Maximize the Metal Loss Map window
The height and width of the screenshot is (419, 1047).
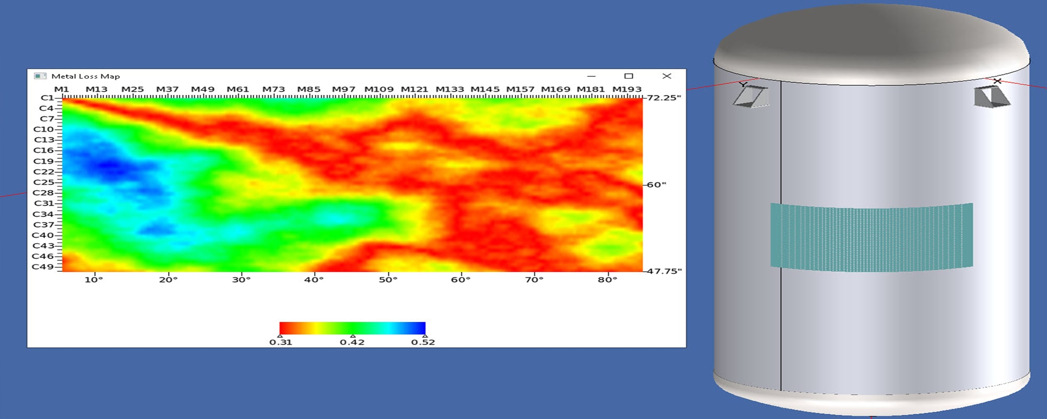pos(629,76)
